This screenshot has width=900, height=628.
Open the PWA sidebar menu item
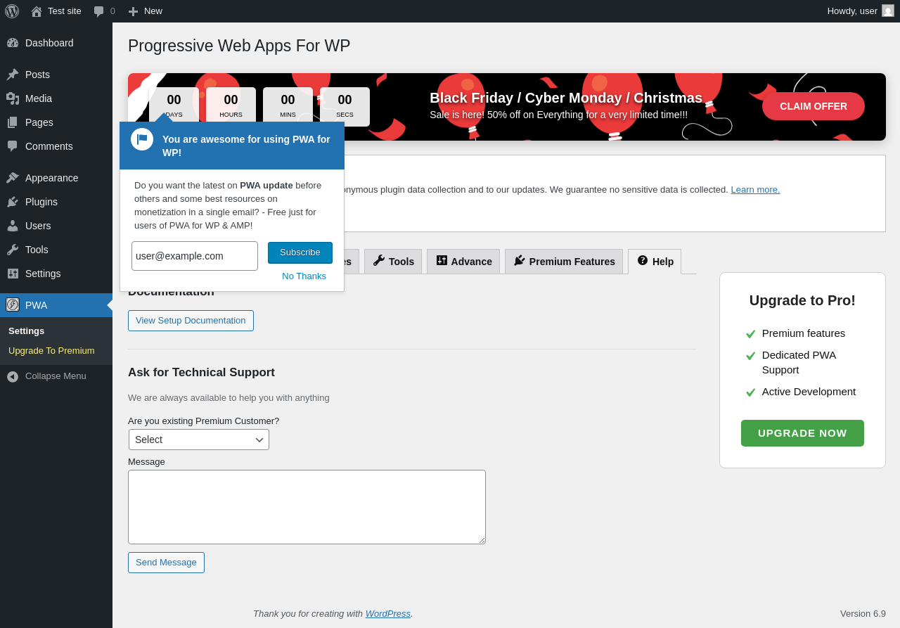(56, 305)
